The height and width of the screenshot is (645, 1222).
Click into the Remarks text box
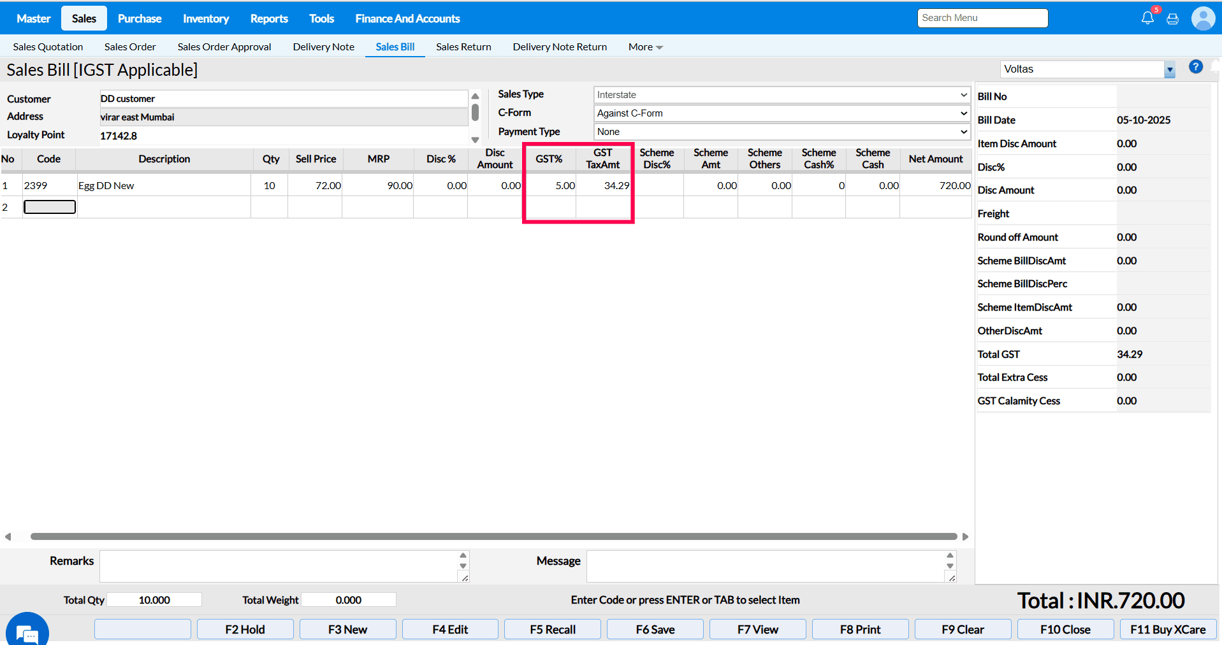tap(279, 565)
